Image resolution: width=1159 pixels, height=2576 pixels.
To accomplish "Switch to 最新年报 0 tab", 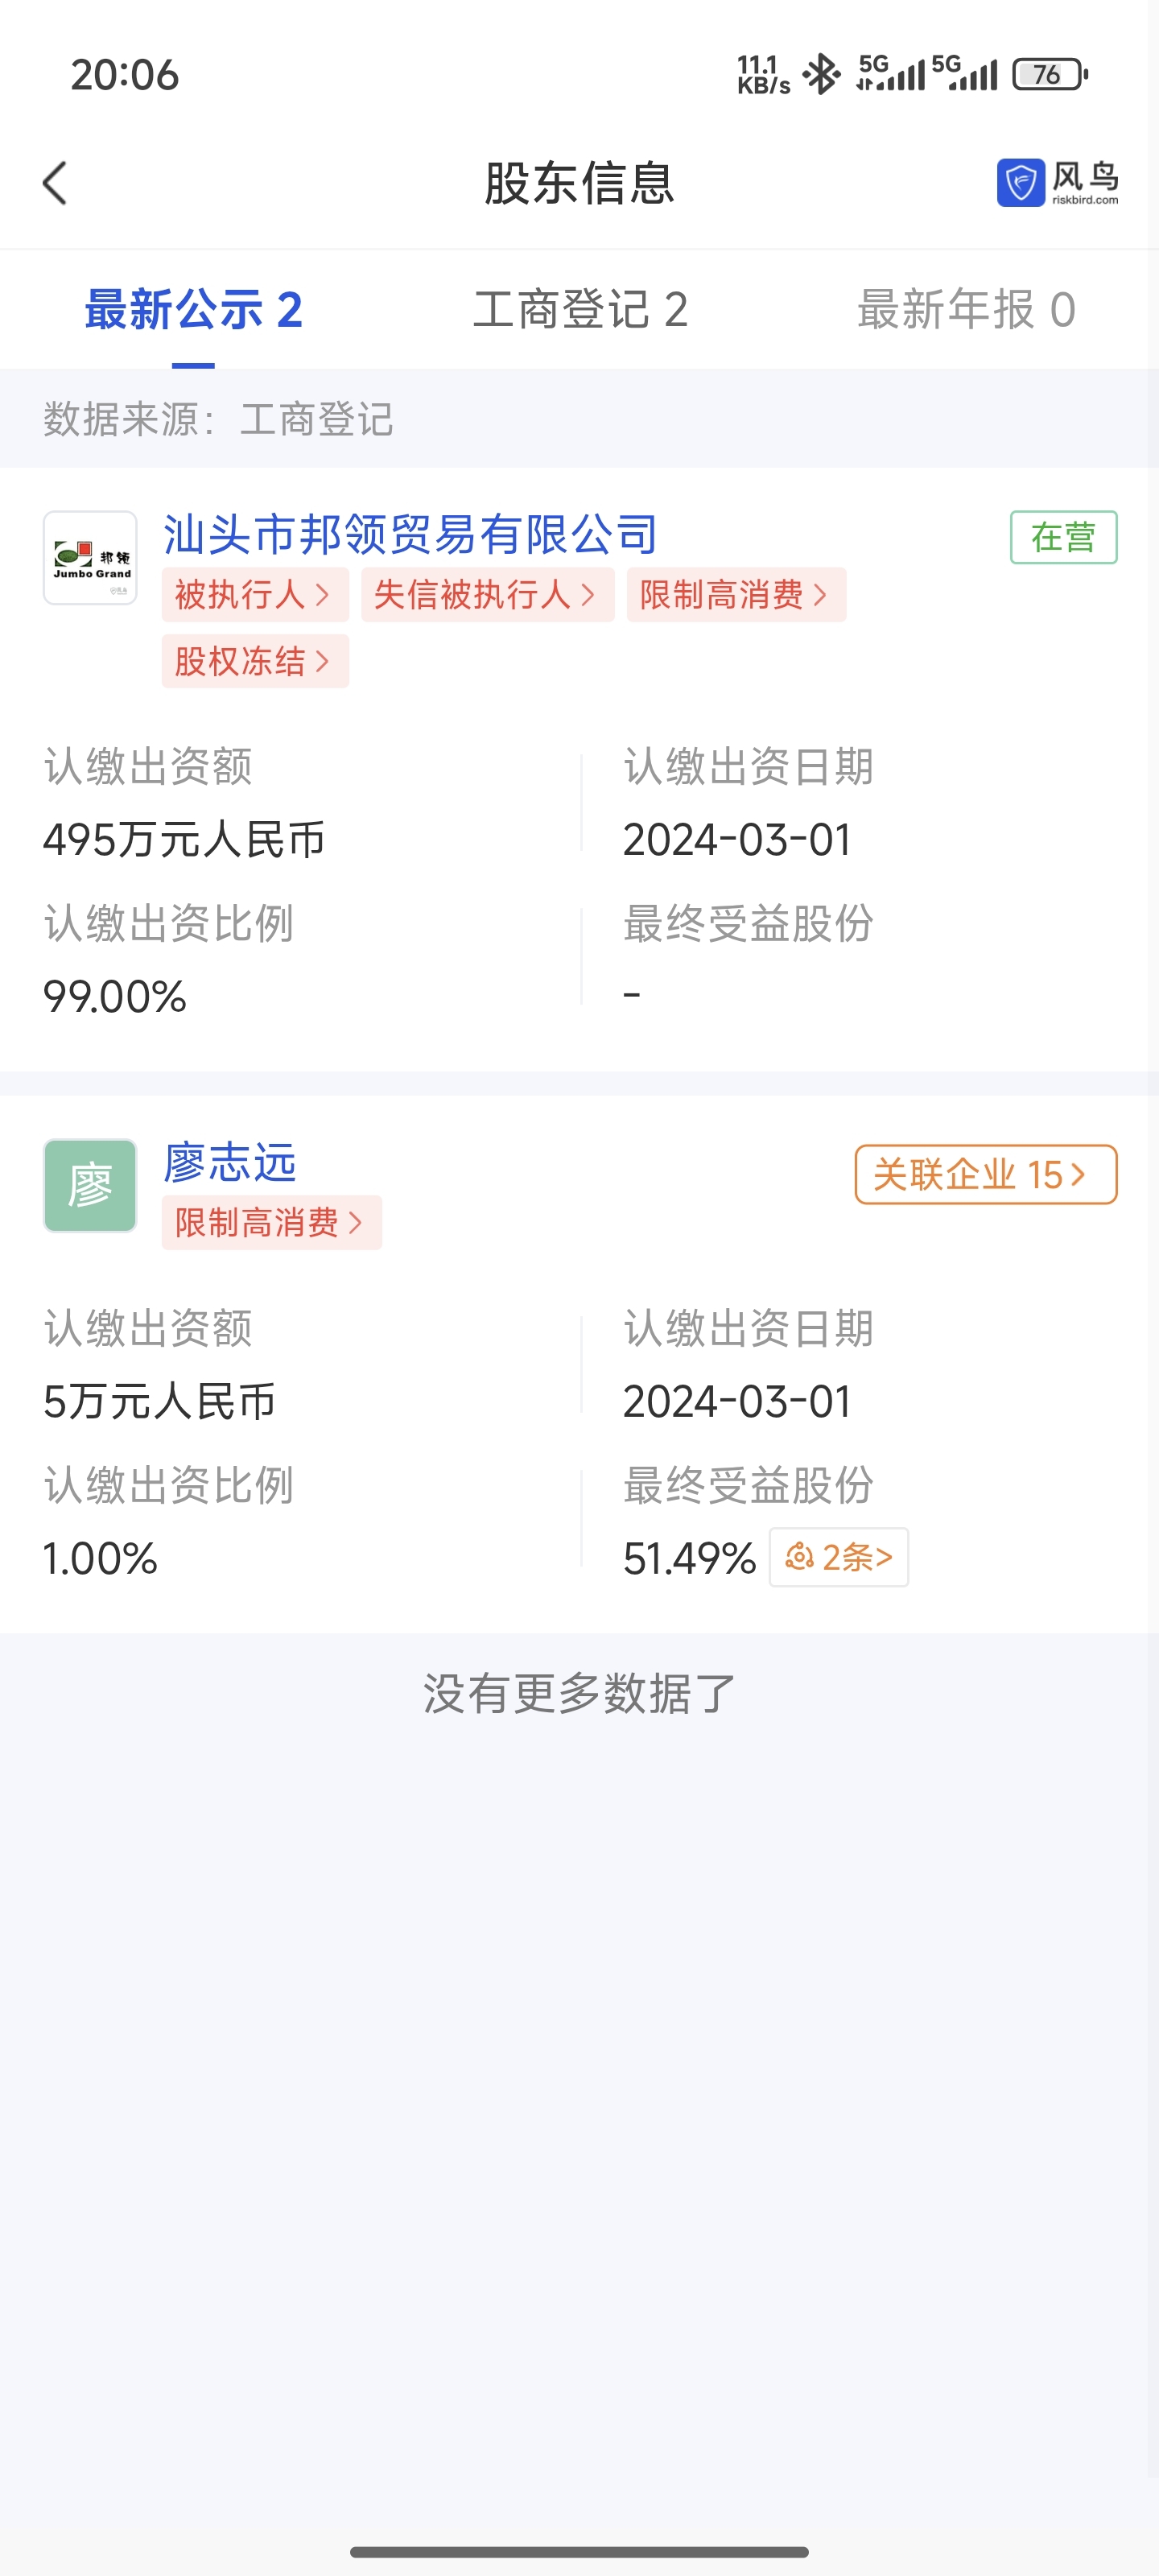I will click(966, 310).
